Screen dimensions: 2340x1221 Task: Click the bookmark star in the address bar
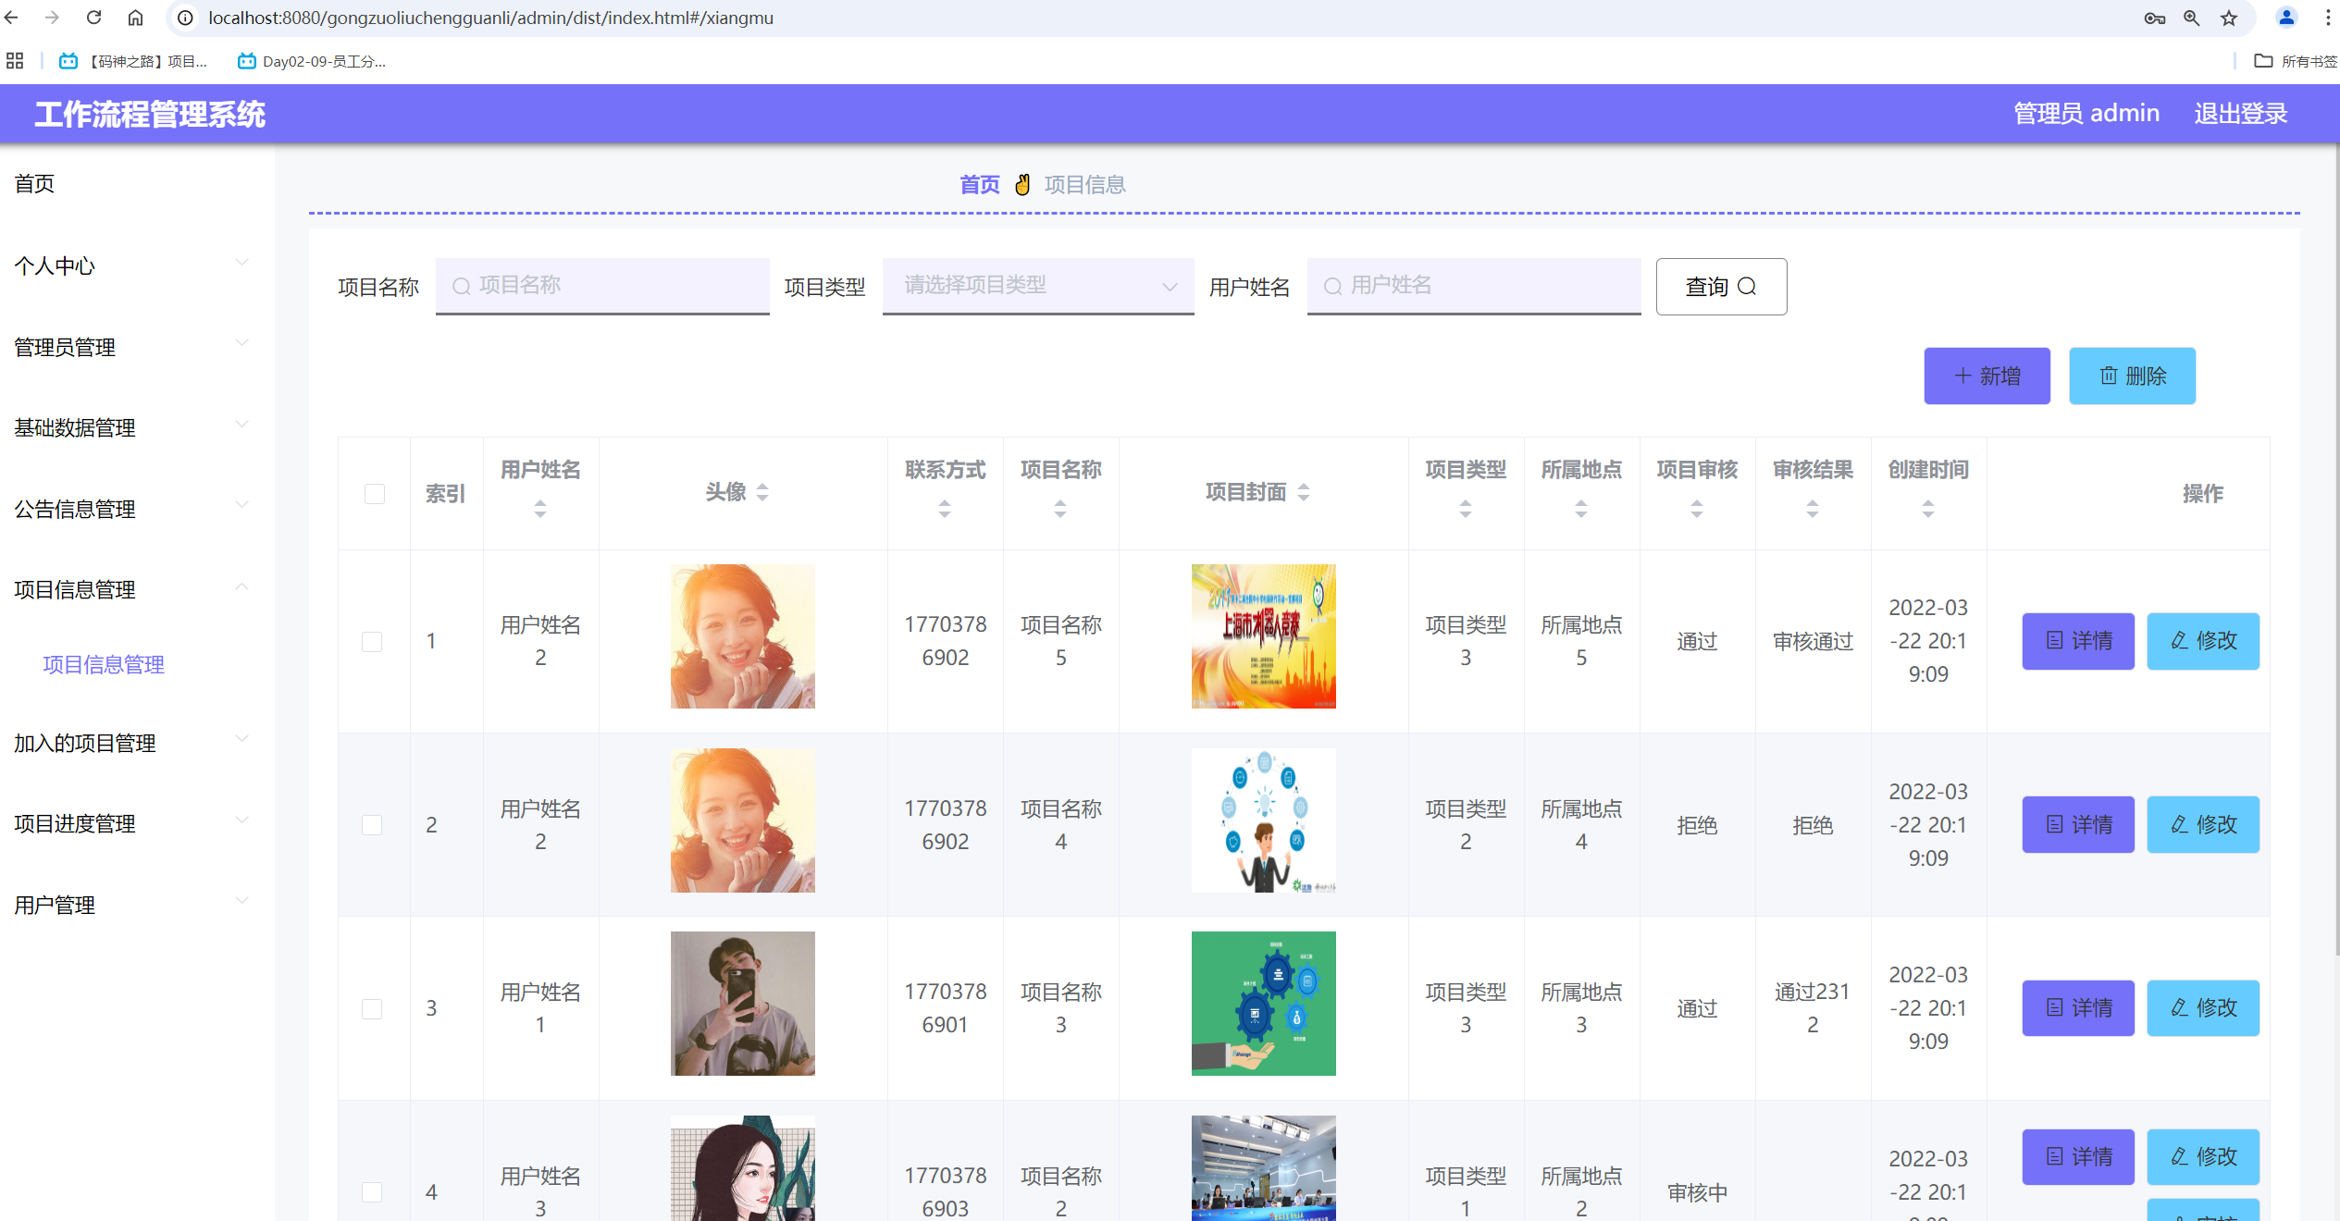(x=2228, y=18)
